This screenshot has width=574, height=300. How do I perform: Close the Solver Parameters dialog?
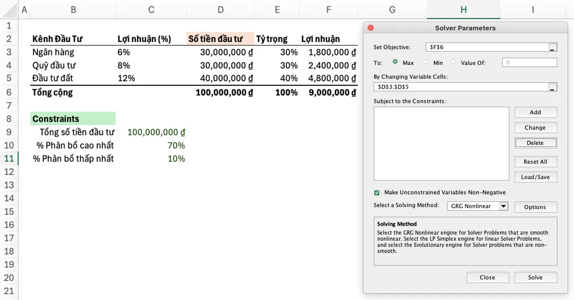(487, 277)
